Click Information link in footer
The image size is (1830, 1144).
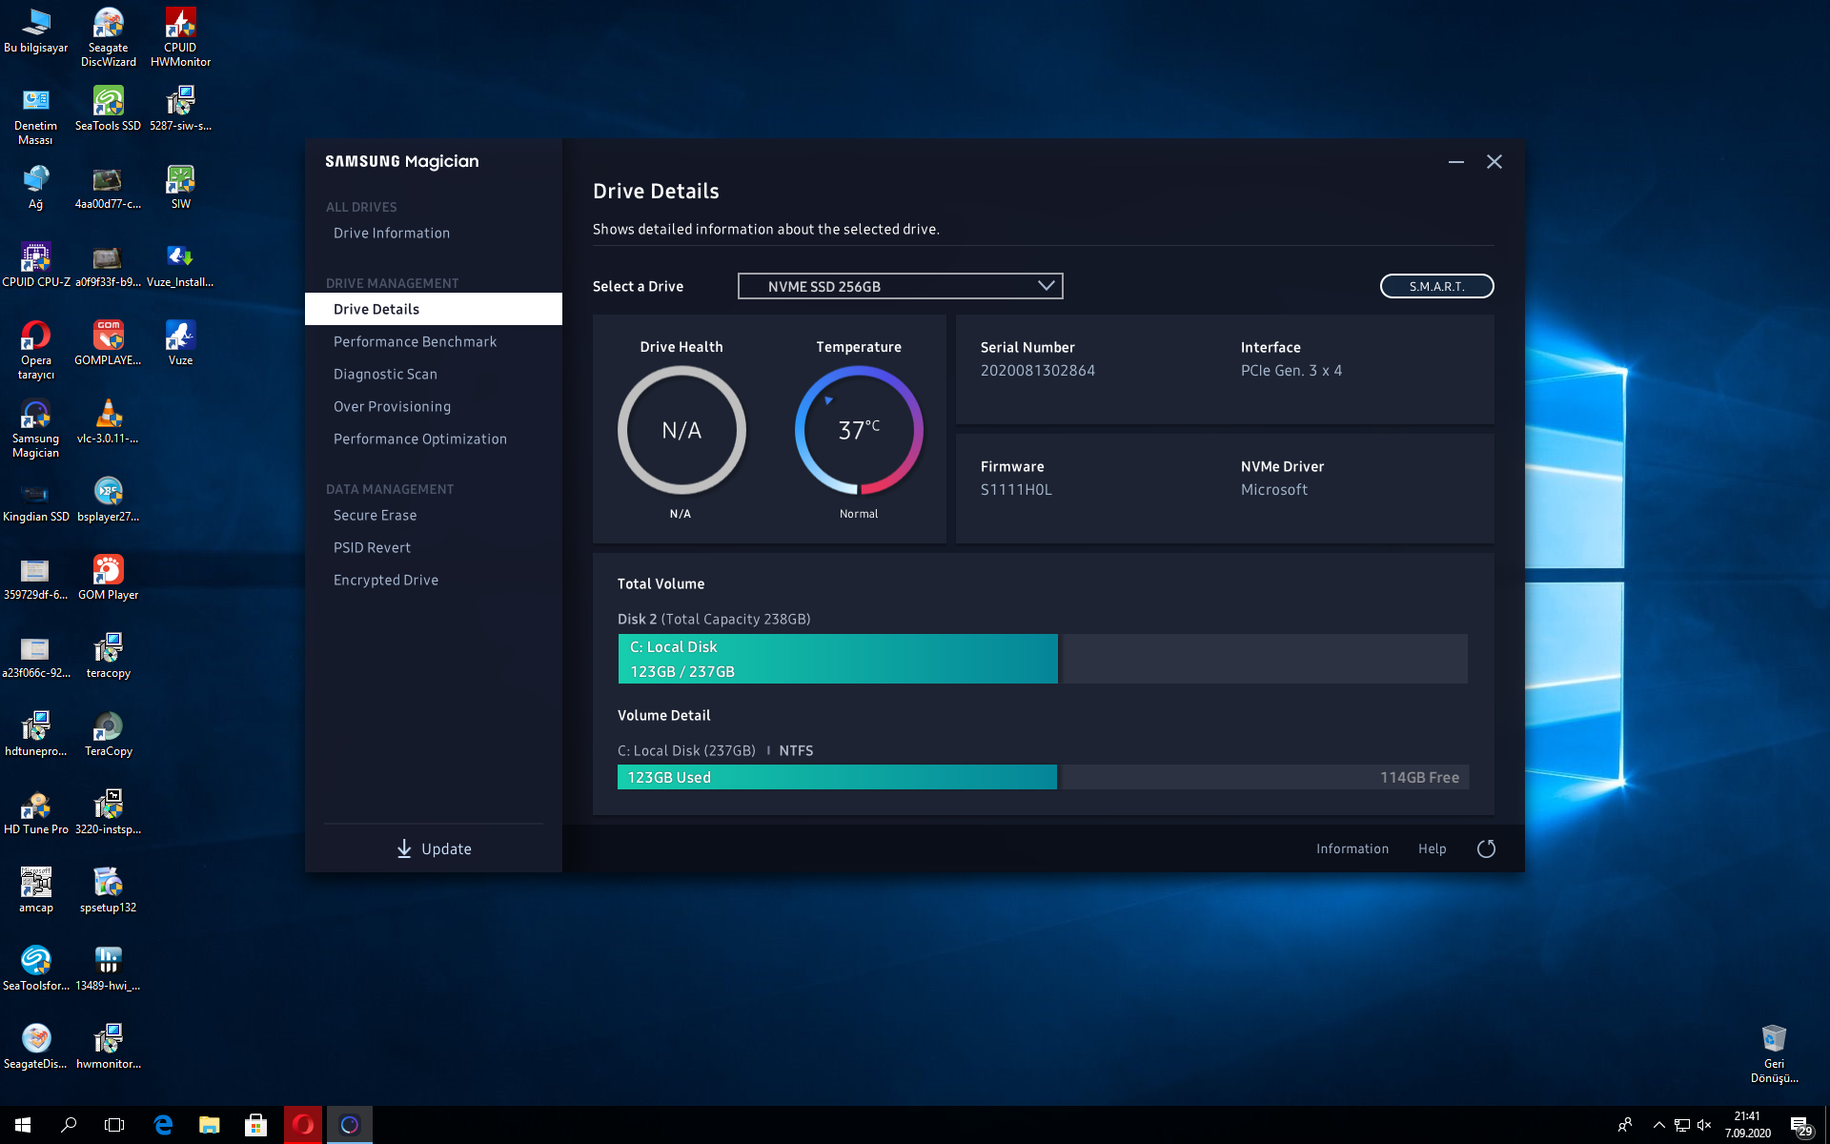(x=1352, y=848)
